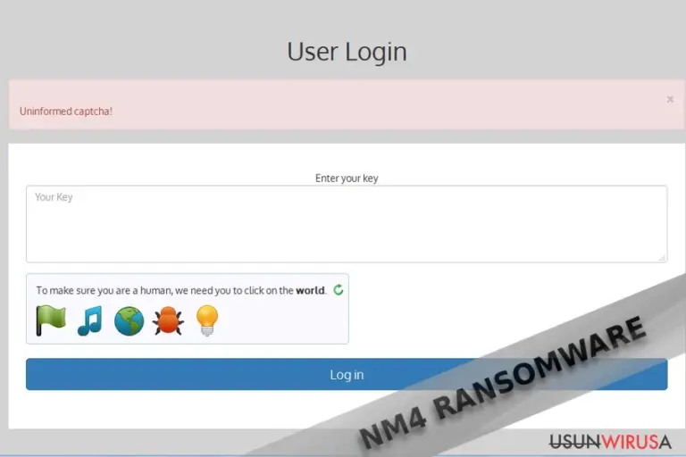Screen dimensions: 686x457
Task: Click the Enter your key label
Action: pos(347,178)
